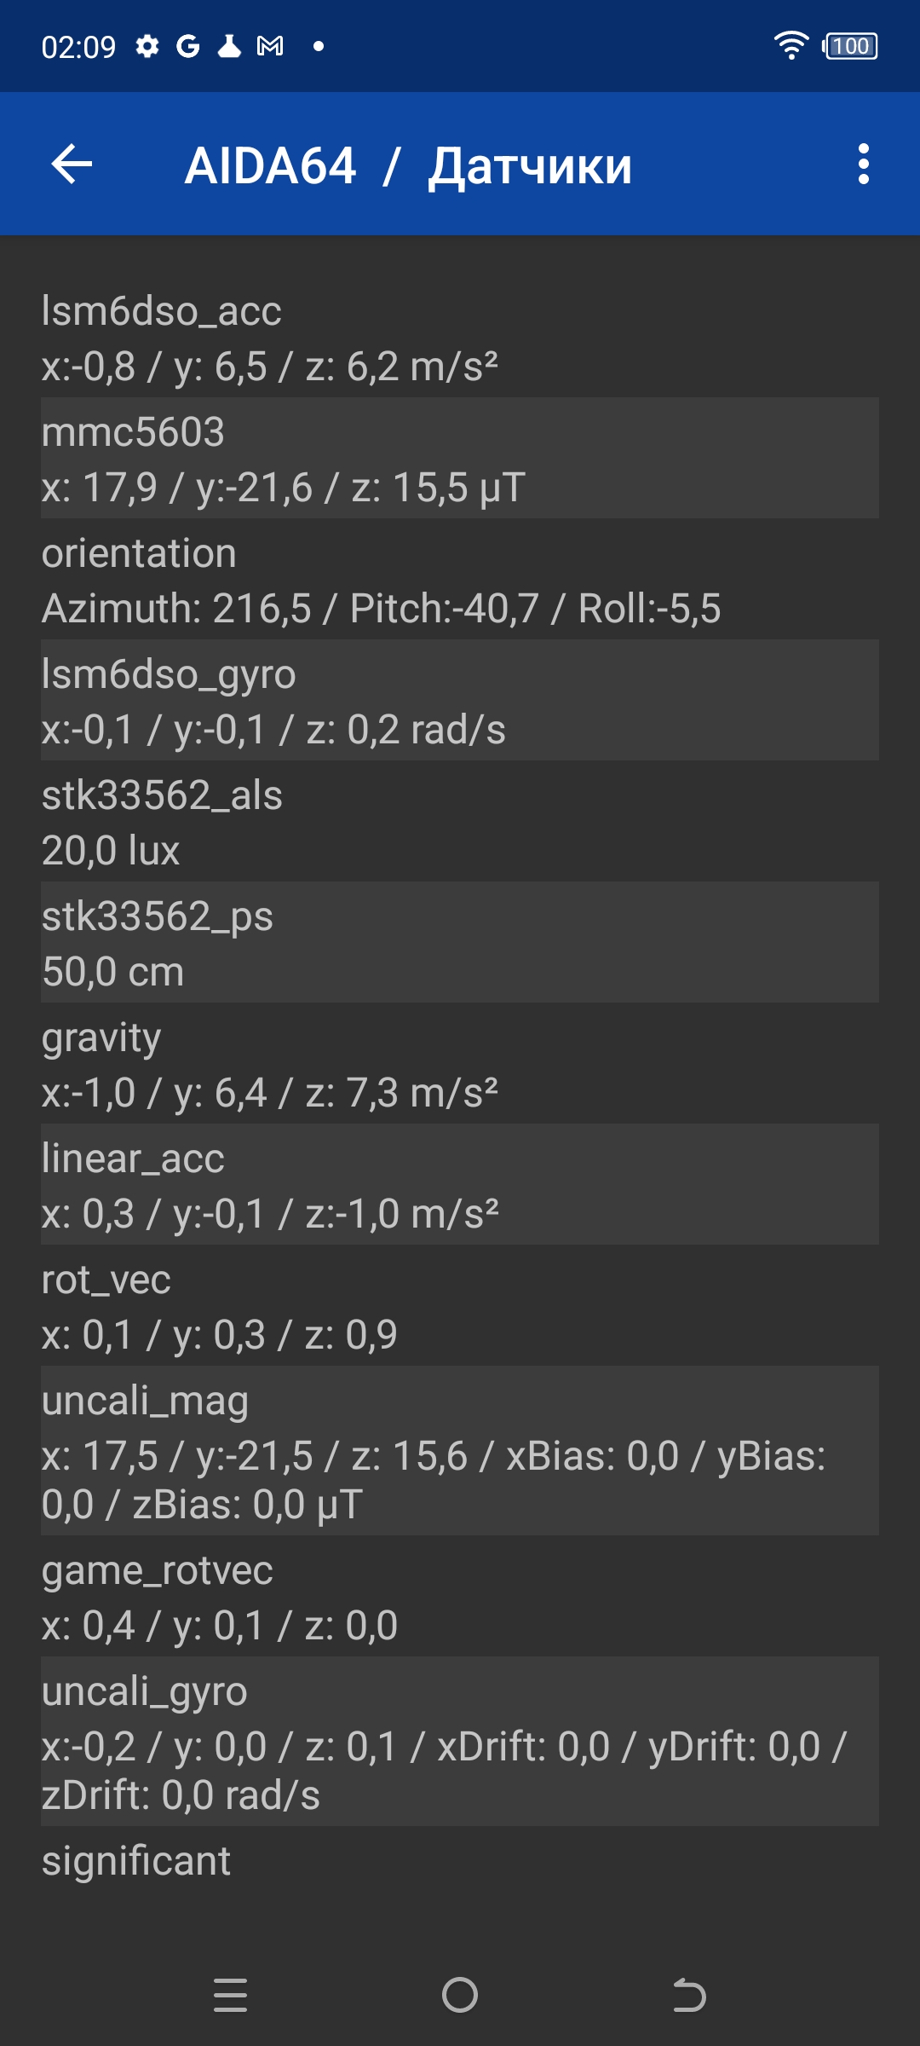This screenshot has width=920, height=2046.
Task: Open the three-dot overflow menu
Action: [863, 165]
